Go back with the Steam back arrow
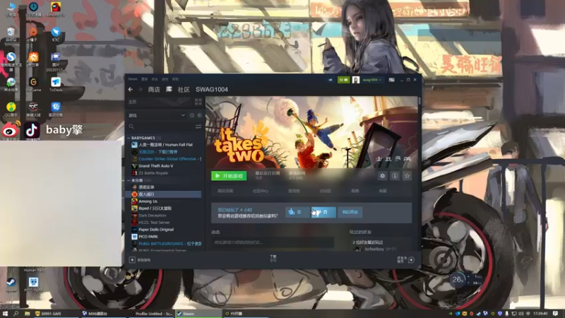 pyautogui.click(x=131, y=90)
